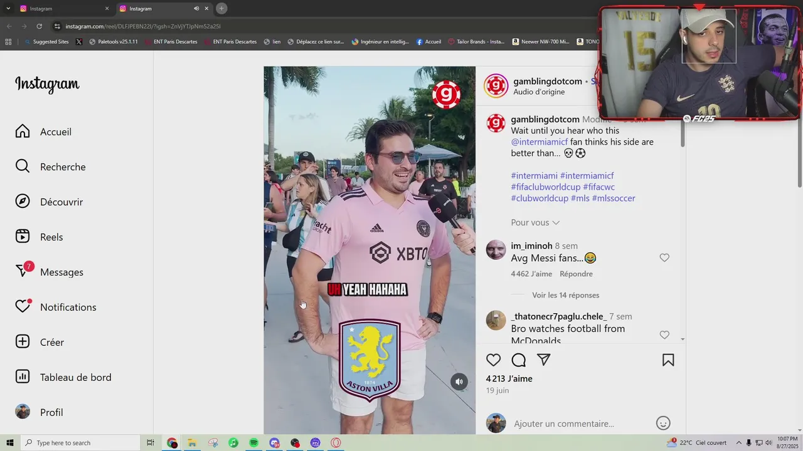The image size is (803, 451).
Task: Click the taskbar search box
Action: pos(80,443)
